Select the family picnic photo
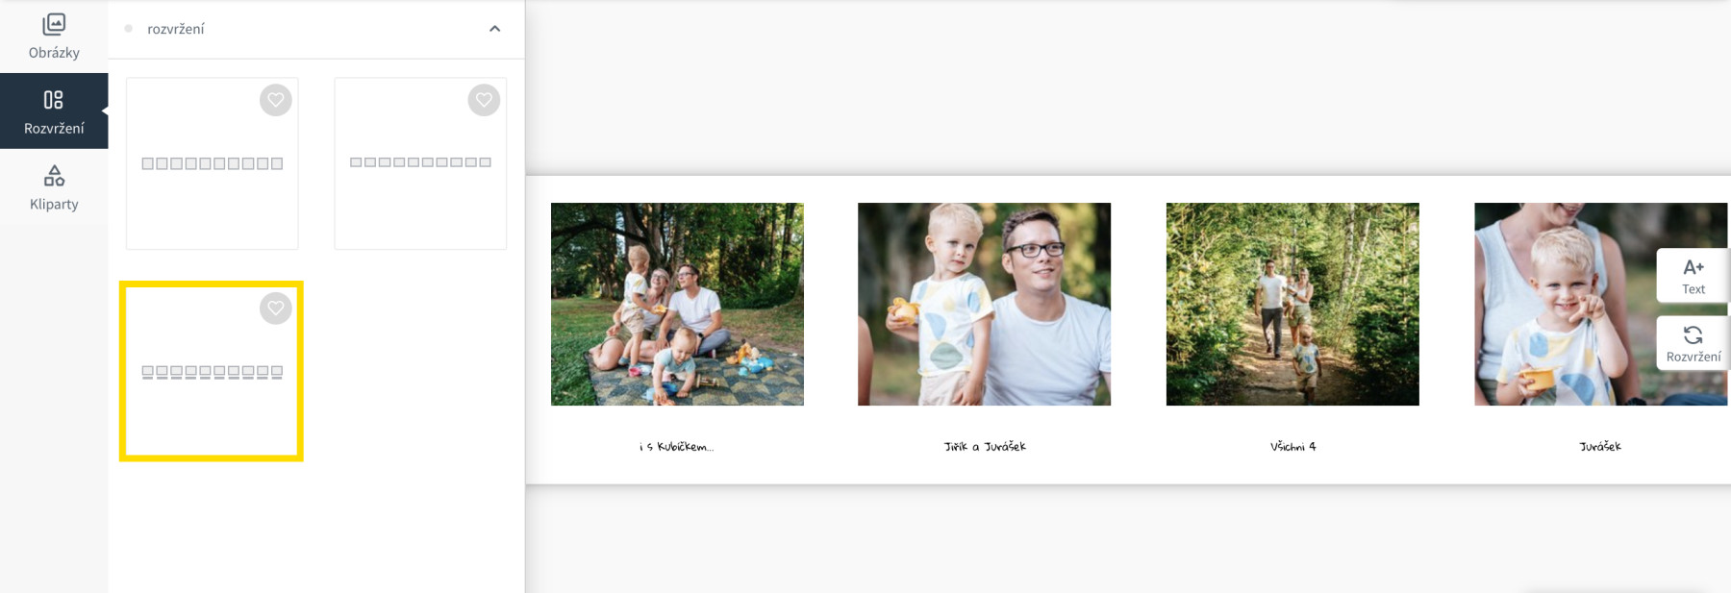1731x593 pixels. coord(677,304)
